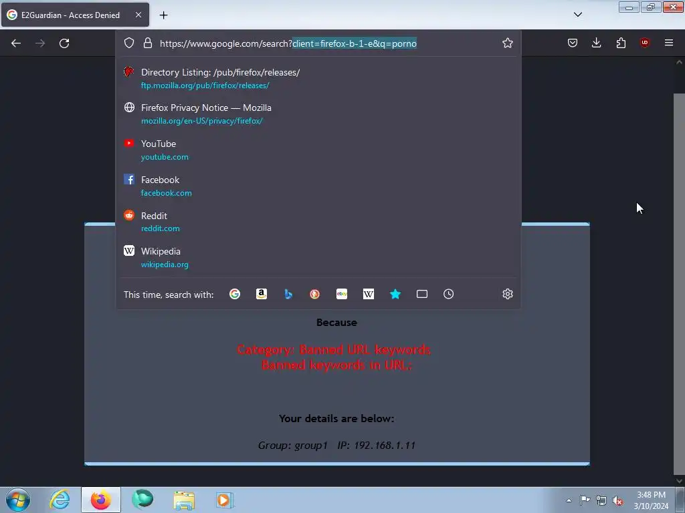Search open tabs using tabs icon

[422, 295]
